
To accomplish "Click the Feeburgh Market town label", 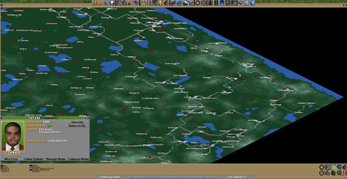I will point(132,102).
